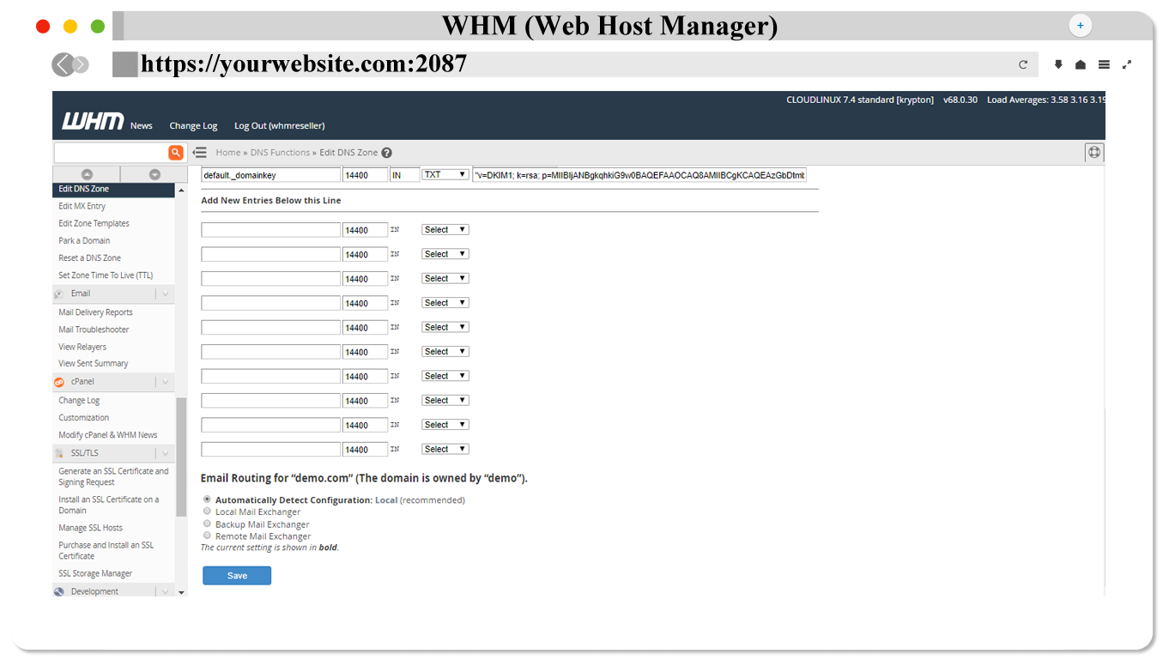This screenshot has width=1169, height=660.
Task: Open Mail Troubleshooter in the sidebar
Action: (x=94, y=330)
